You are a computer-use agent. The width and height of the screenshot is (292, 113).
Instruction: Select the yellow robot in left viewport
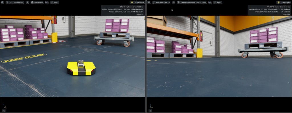81,68
